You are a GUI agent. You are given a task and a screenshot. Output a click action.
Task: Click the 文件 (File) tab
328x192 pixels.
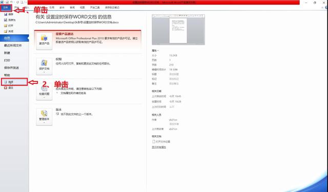point(6,8)
